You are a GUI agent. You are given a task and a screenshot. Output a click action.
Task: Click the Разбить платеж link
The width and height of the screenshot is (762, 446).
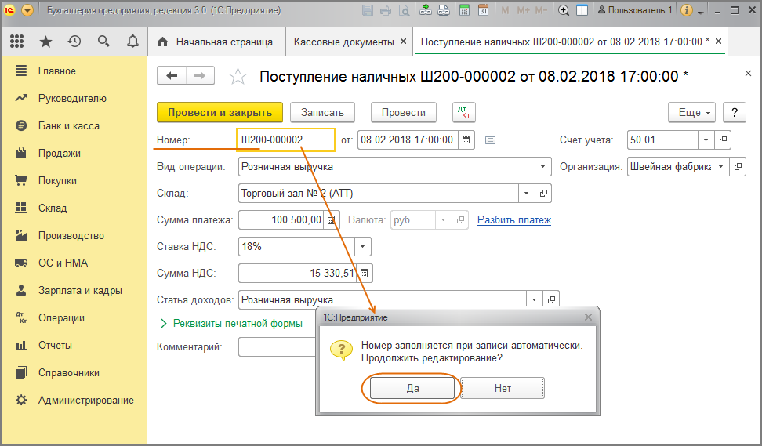[x=513, y=220]
